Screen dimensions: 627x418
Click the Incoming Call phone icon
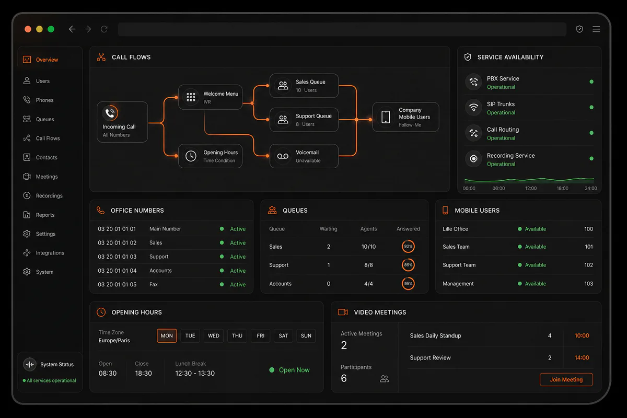110,113
